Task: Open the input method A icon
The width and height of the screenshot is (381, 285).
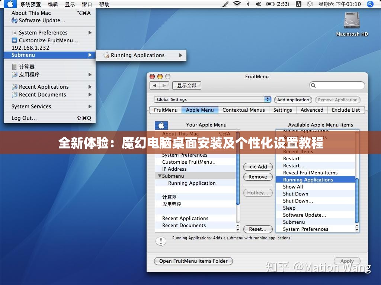Action: [x=298, y=4]
